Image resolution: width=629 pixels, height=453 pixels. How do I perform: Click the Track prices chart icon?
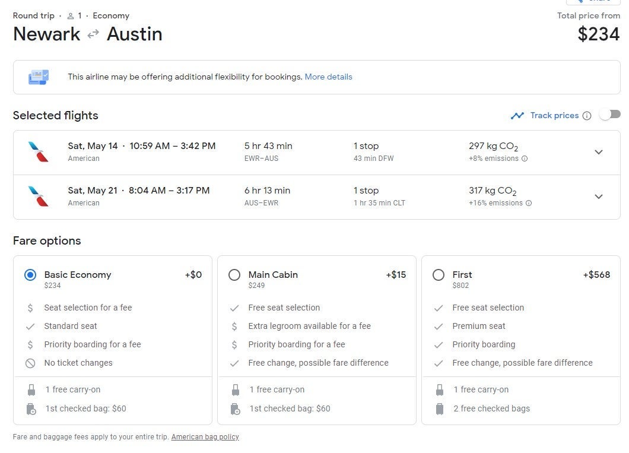point(517,116)
